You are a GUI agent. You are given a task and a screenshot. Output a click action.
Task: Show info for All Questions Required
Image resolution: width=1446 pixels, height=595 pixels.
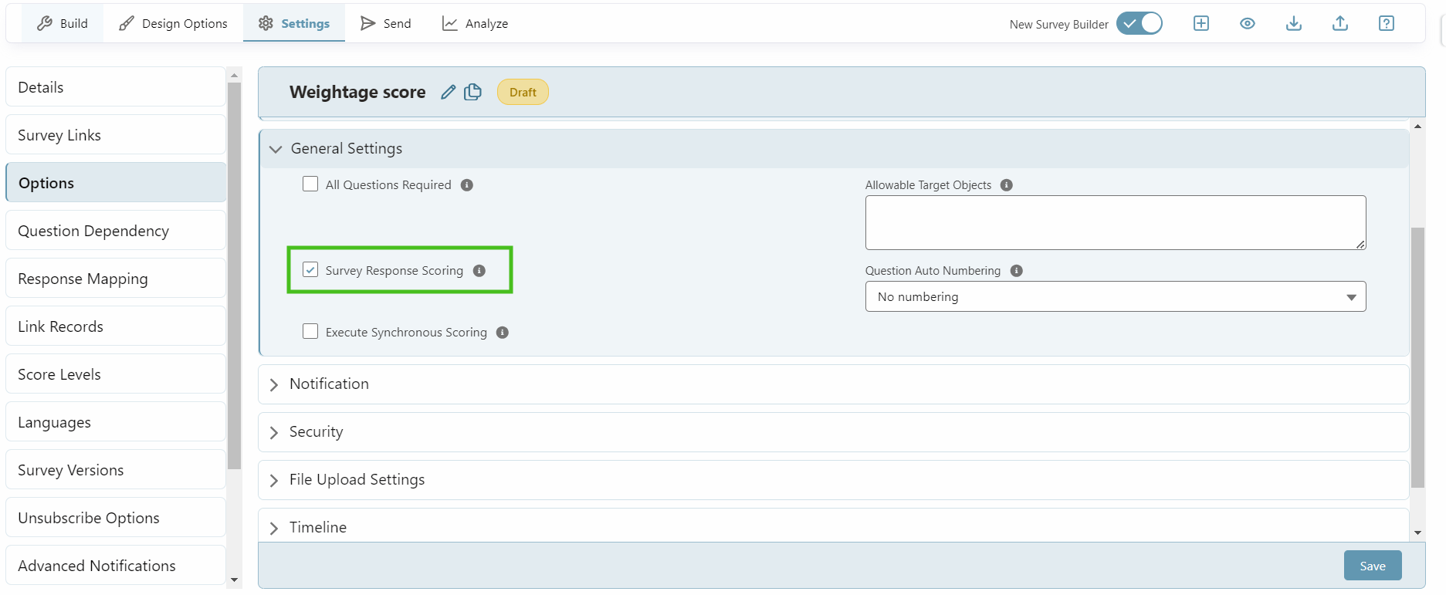pyautogui.click(x=467, y=185)
